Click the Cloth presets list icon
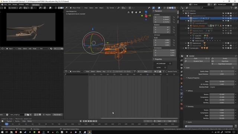Image resolution: width=238 pixels, height=134 pixels. point(233,68)
